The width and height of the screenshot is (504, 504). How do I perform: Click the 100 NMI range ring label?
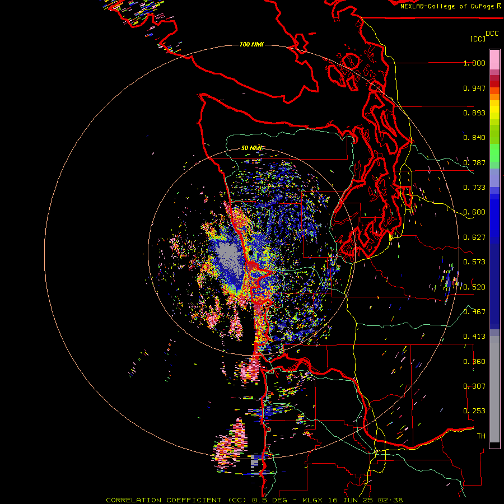tap(251, 44)
